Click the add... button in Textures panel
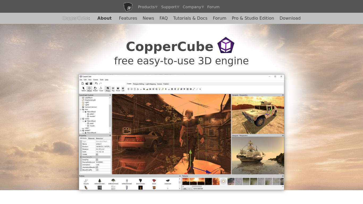Viewport: 363px width, 204px height. click(185, 189)
